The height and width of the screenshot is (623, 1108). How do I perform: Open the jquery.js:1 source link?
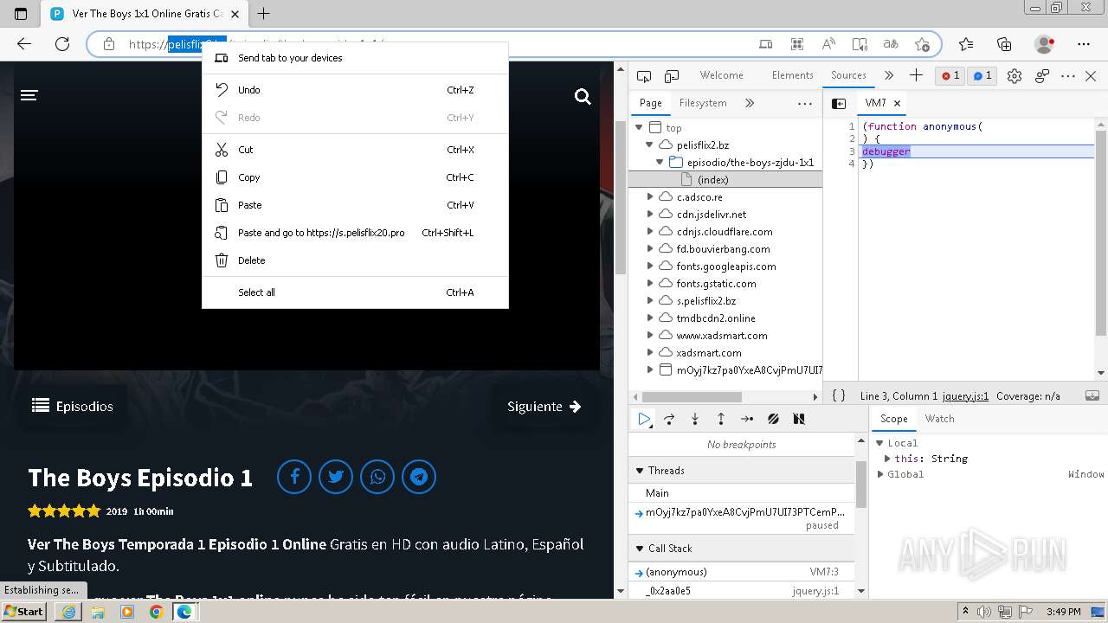pyautogui.click(x=965, y=396)
